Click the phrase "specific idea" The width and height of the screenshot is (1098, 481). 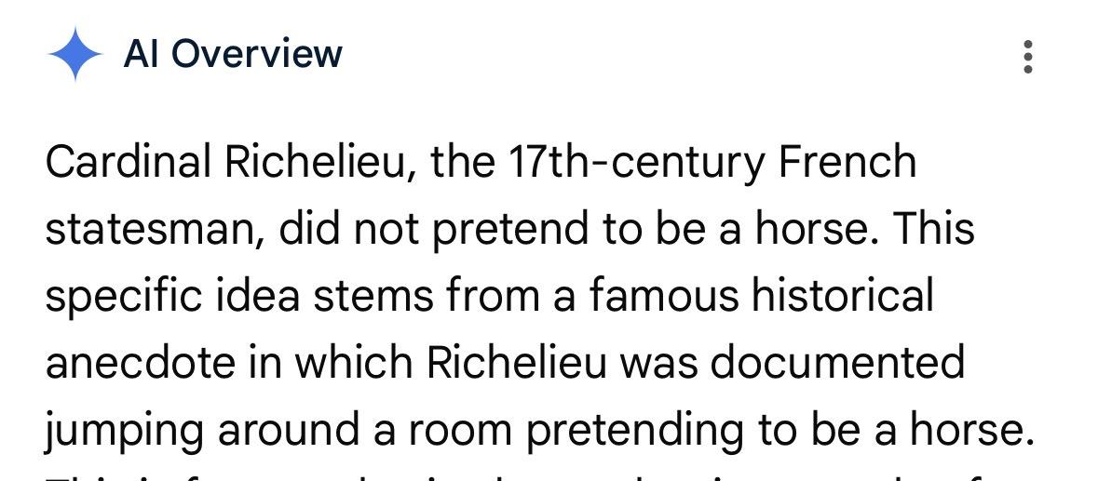172,298
